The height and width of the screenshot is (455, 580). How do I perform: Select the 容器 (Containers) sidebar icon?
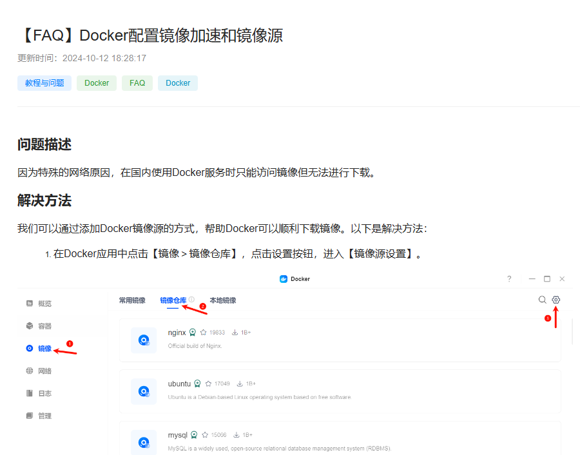pyautogui.click(x=29, y=325)
